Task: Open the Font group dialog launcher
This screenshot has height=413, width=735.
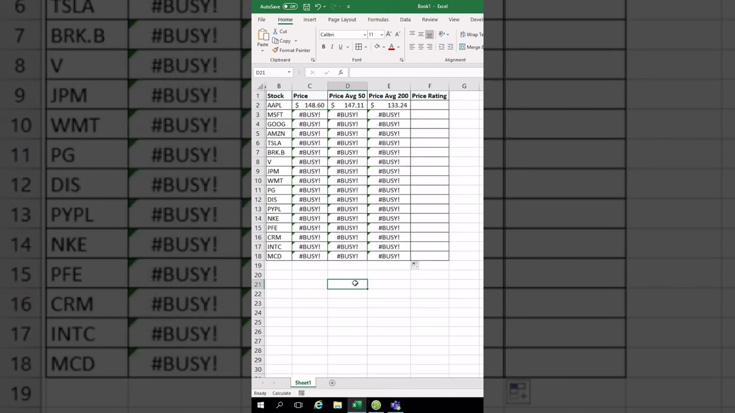Action: pos(401,60)
